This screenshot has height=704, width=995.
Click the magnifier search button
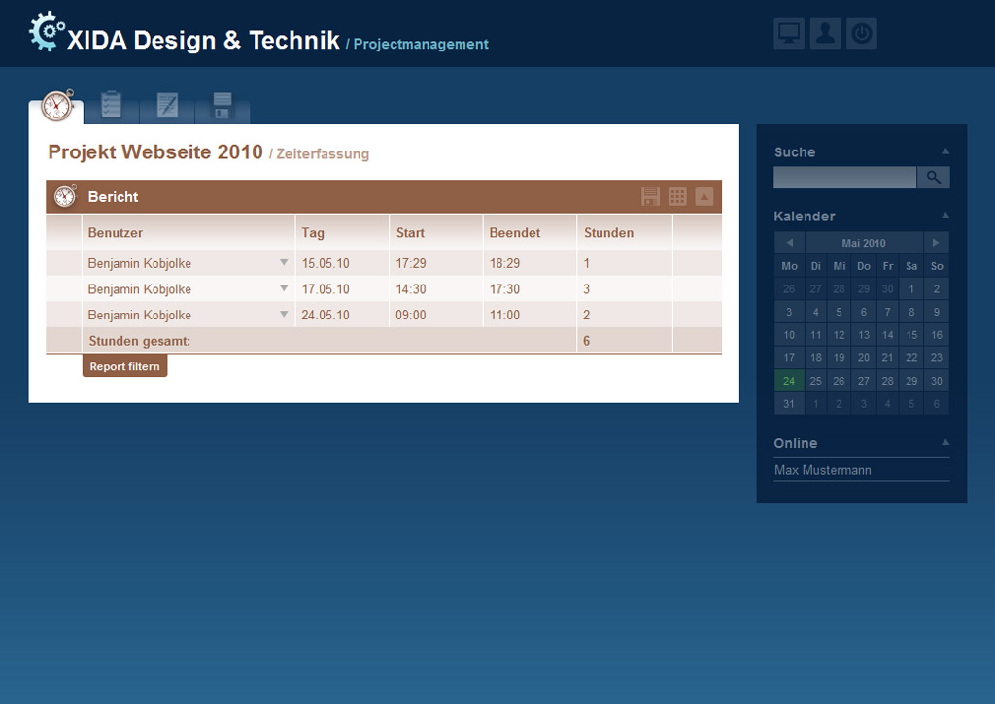point(934,178)
